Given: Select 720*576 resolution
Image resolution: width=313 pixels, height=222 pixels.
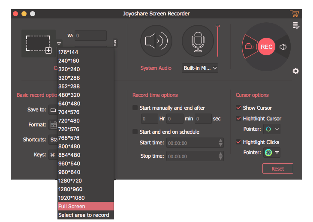Looking at the screenshot, I should pyautogui.click(x=86, y=129).
